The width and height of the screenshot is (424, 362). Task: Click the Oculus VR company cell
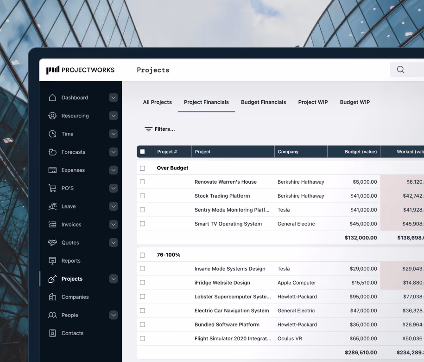click(290, 338)
